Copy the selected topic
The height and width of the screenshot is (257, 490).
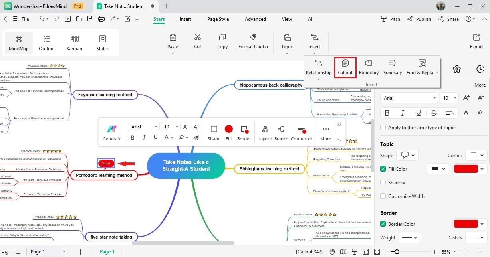[x=222, y=42]
